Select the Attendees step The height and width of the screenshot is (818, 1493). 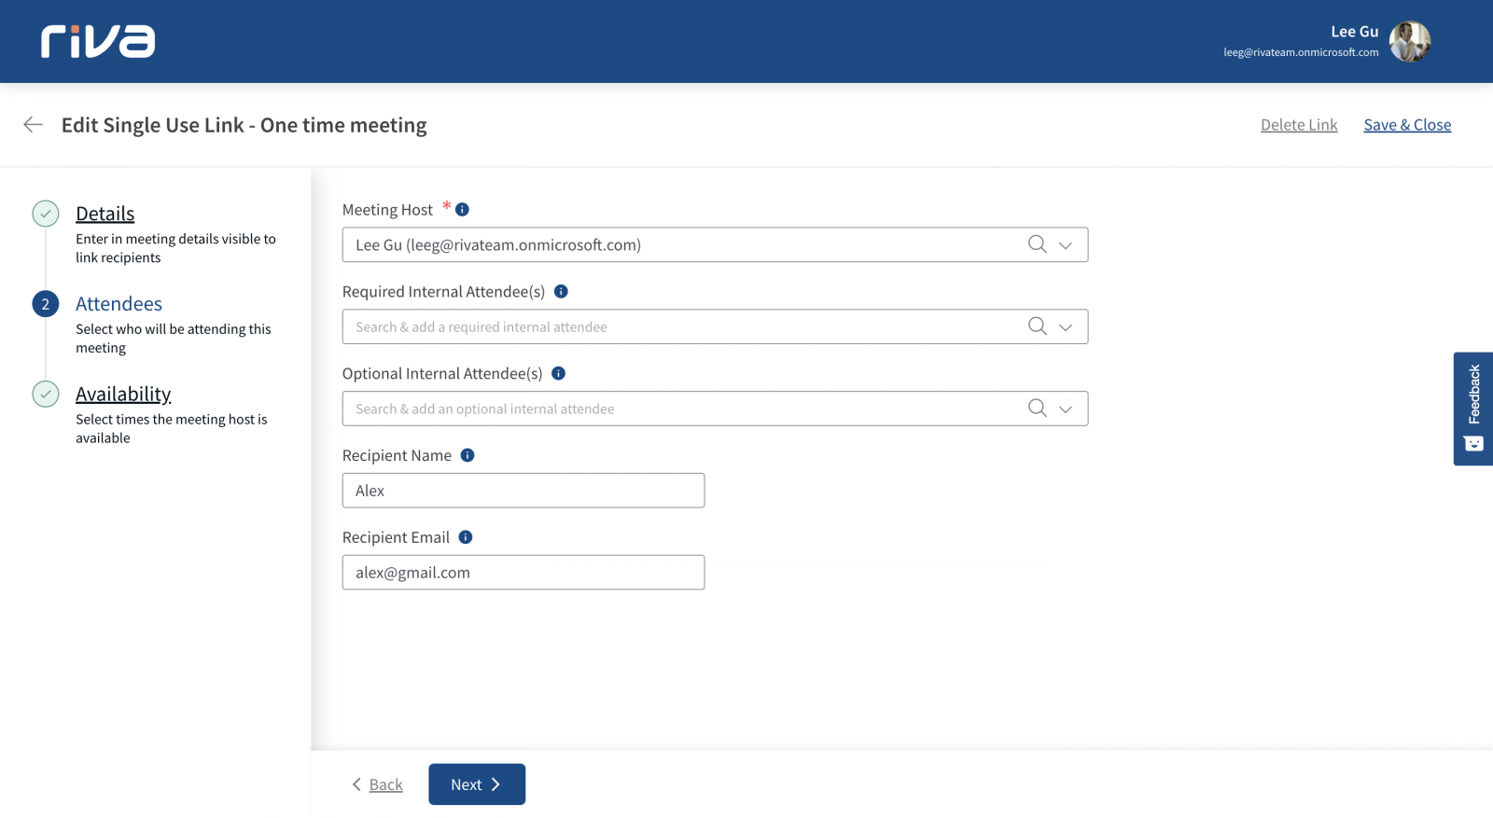tap(119, 303)
